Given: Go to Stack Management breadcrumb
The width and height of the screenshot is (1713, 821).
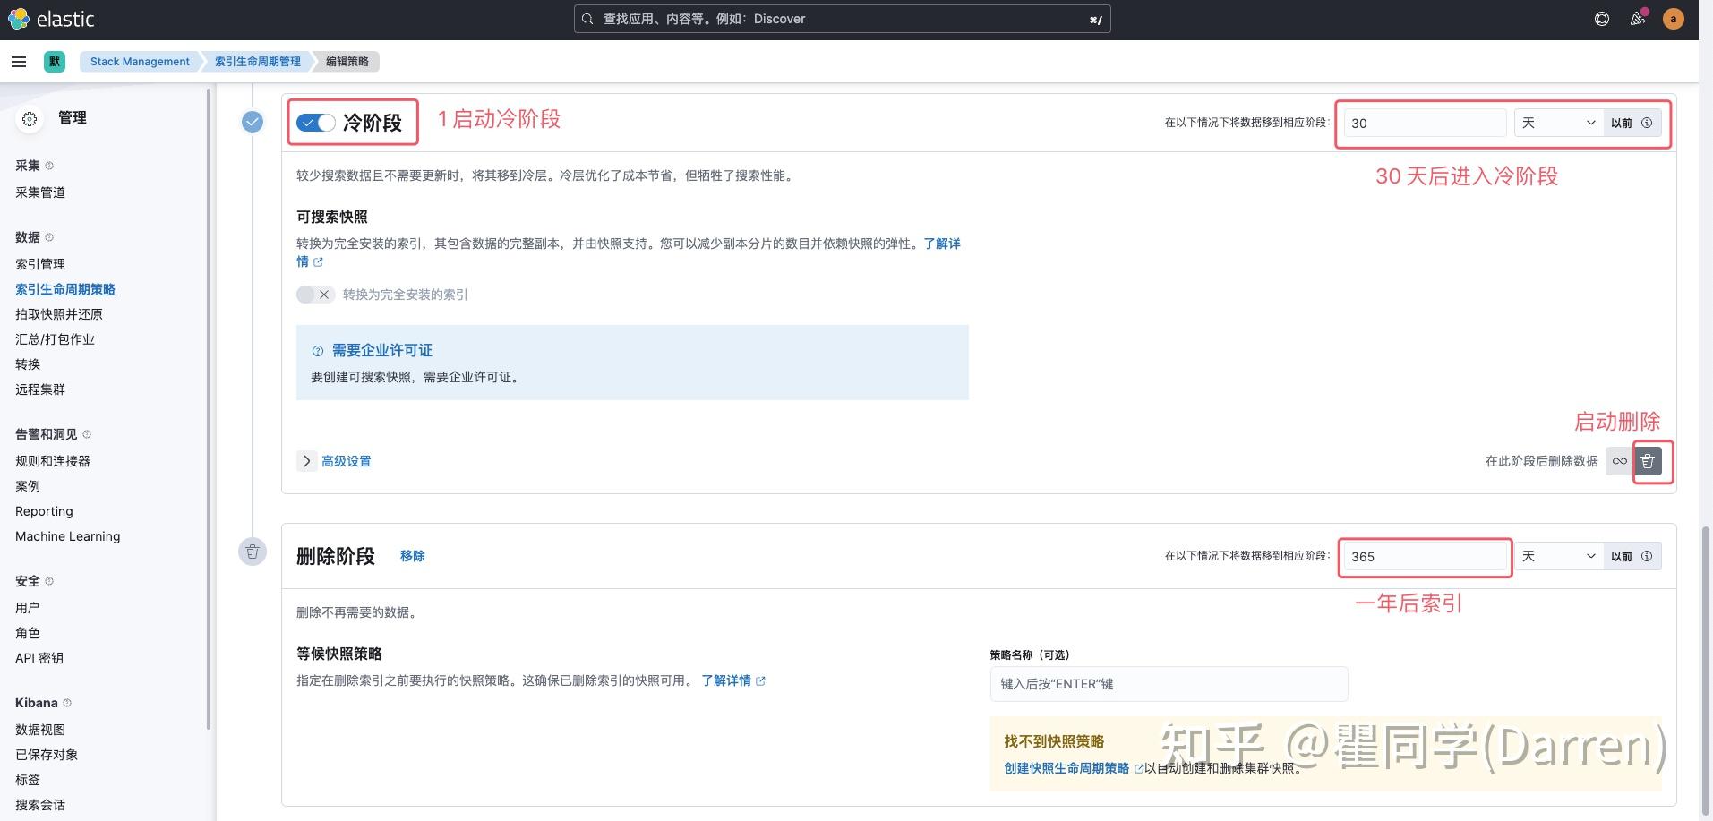Looking at the screenshot, I should click(x=139, y=61).
